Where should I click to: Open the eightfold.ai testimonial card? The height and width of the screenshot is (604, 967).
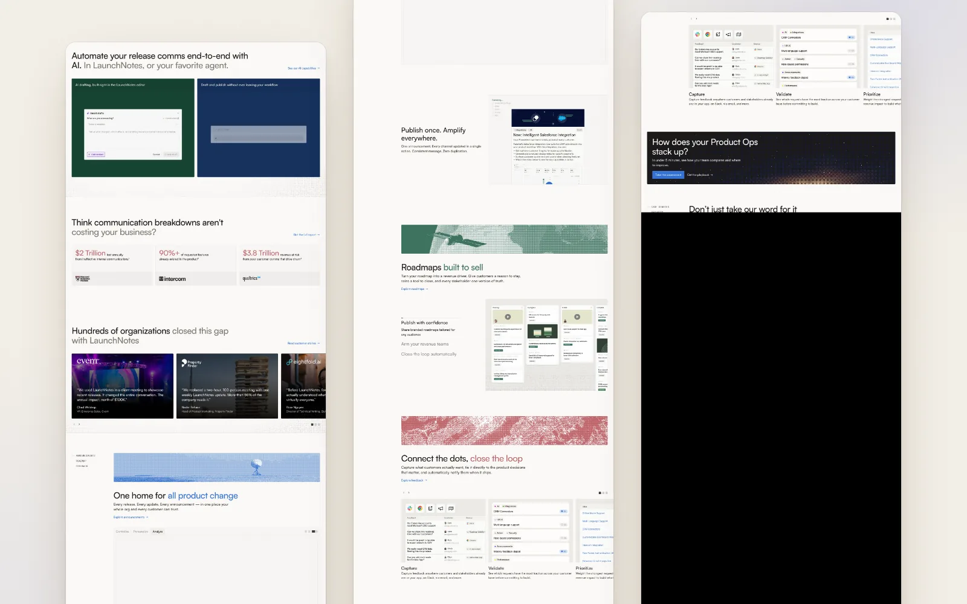click(x=303, y=386)
